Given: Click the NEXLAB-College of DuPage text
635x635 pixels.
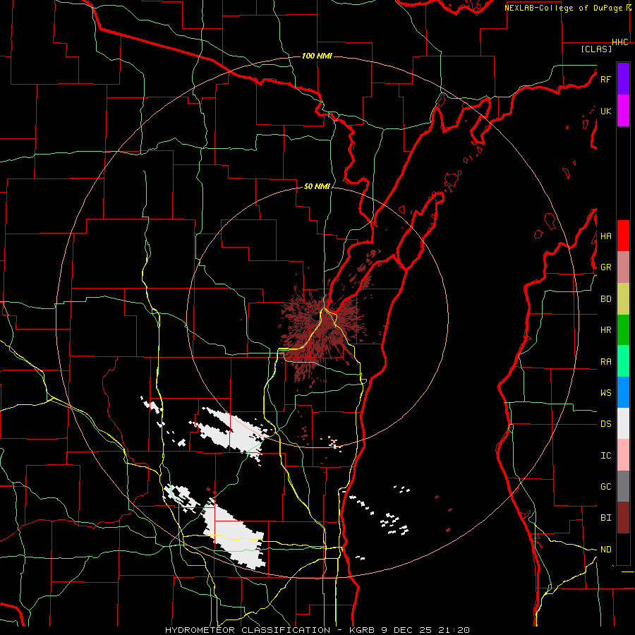Looking at the screenshot, I should (563, 8).
